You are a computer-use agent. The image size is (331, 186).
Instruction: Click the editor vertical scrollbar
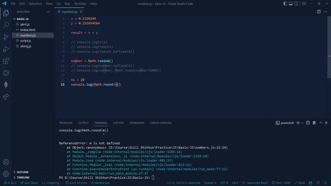[x=329, y=47]
